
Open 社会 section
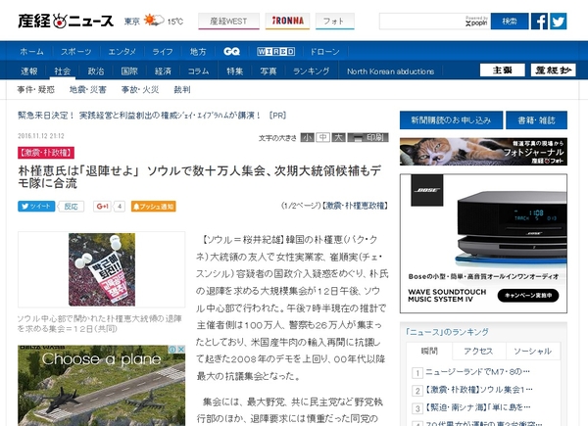(x=63, y=71)
